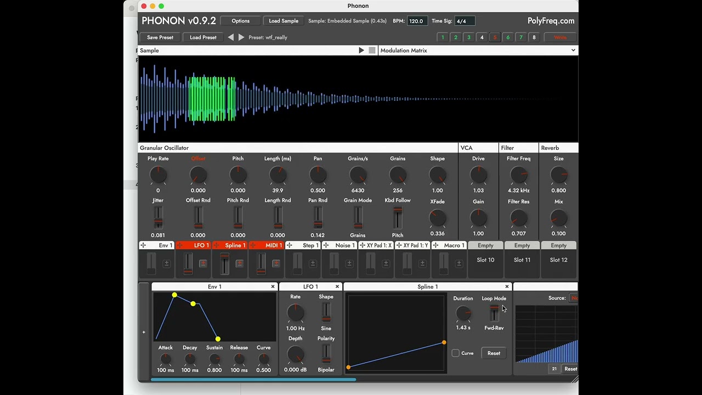Click the Pan Rnd slider

(x=318, y=218)
